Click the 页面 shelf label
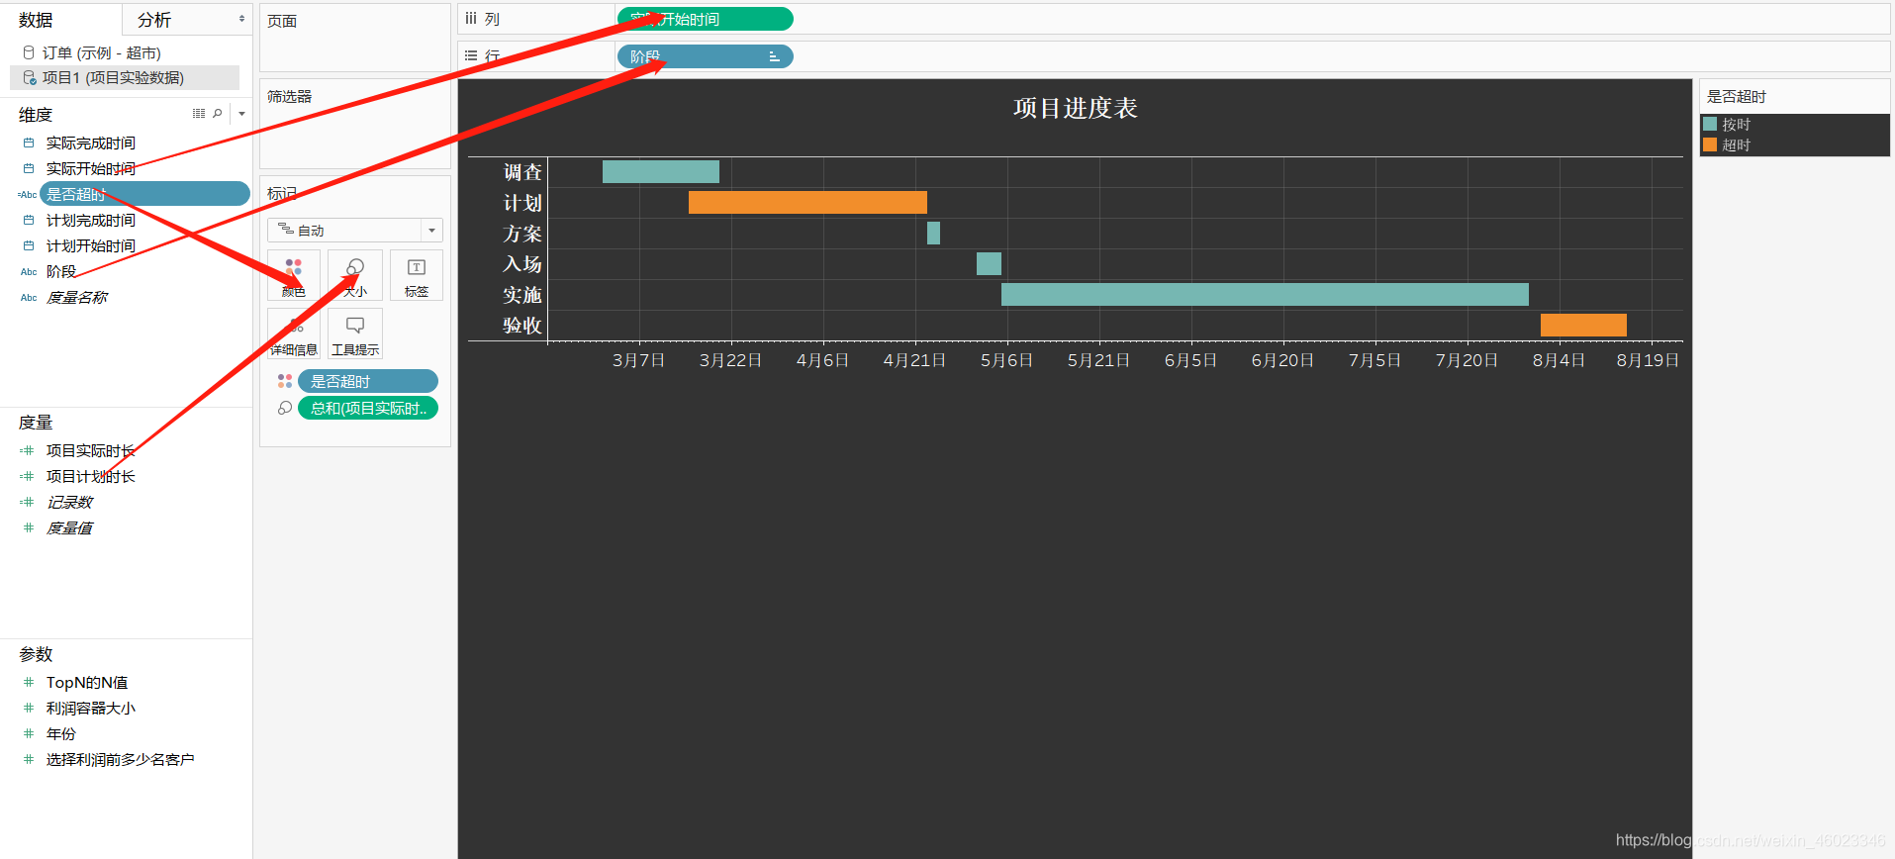The width and height of the screenshot is (1895, 859). coord(282,21)
